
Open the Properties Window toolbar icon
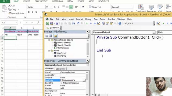(x=107, y=23)
